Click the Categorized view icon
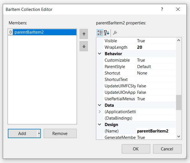190x163 pixels. (100, 33)
